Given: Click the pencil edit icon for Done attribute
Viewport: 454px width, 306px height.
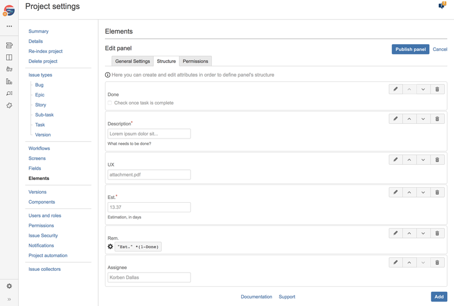Looking at the screenshot, I should point(396,89).
